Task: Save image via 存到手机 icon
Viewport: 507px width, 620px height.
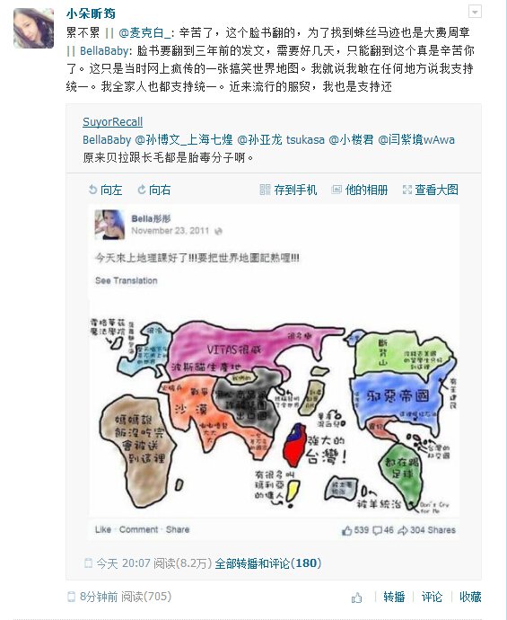Action: click(265, 190)
